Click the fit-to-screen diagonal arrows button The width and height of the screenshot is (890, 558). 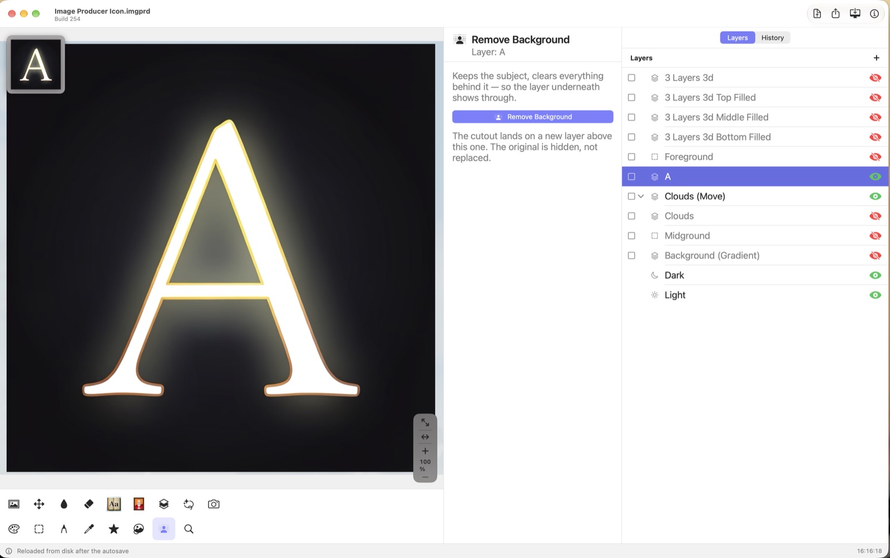[425, 422]
